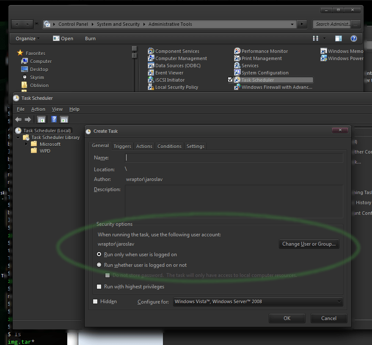Open Event Viewer shortcut icon
Screen dimensions: 372x345
151,72
